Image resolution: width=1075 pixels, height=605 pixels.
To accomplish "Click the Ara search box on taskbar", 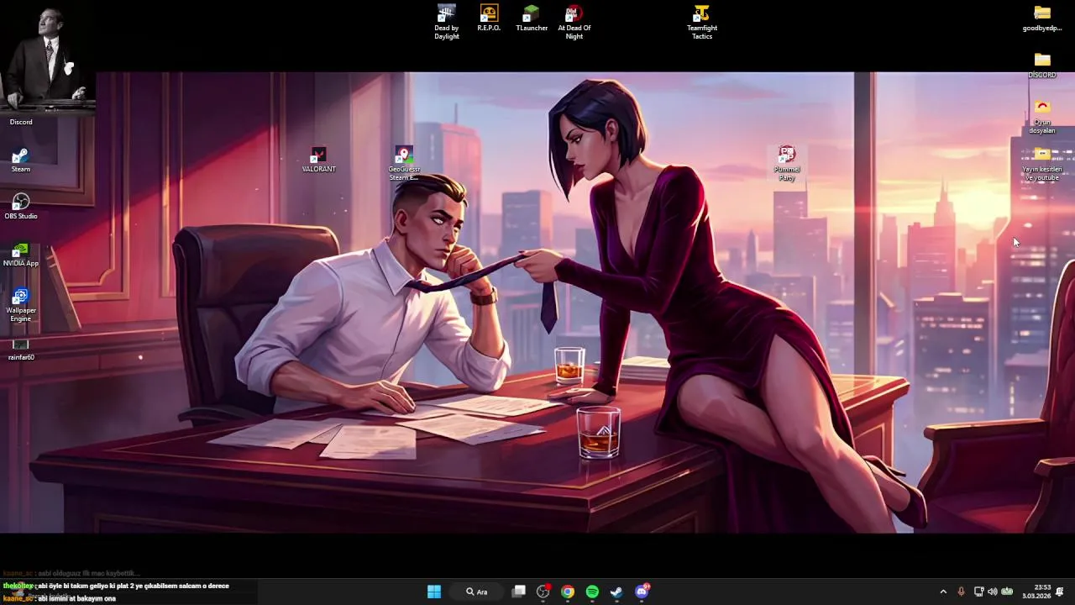I will [x=477, y=592].
